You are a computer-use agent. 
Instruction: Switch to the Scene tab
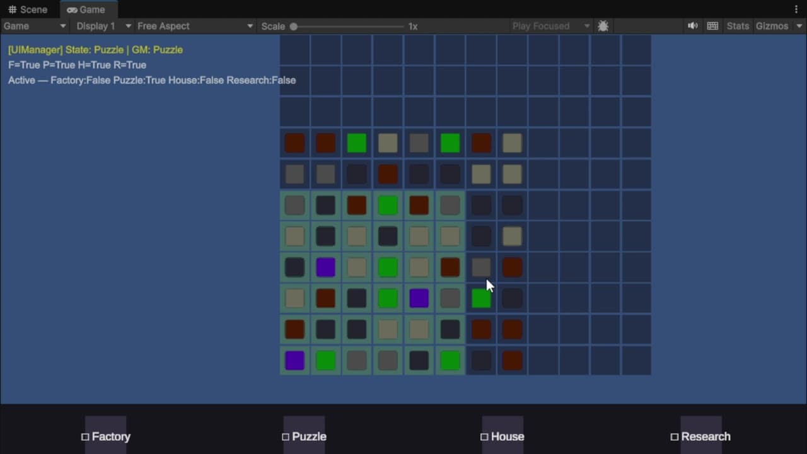click(28, 9)
